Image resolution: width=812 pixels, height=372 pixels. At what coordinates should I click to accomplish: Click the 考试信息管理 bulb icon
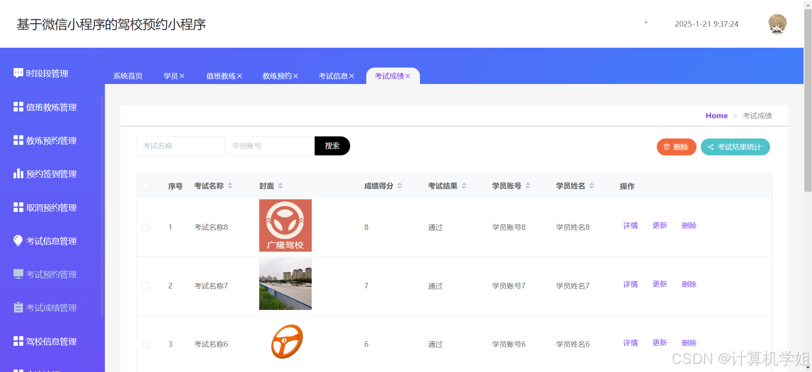tap(18, 241)
